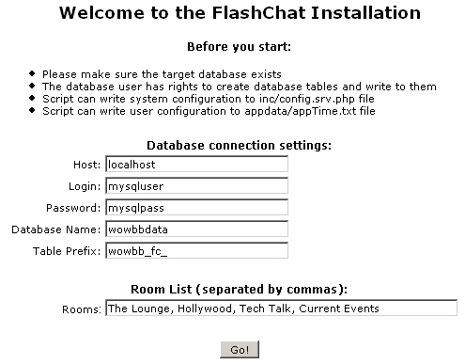Click the Database connection settings: heading
The height and width of the screenshot is (364, 465).
tap(239, 146)
